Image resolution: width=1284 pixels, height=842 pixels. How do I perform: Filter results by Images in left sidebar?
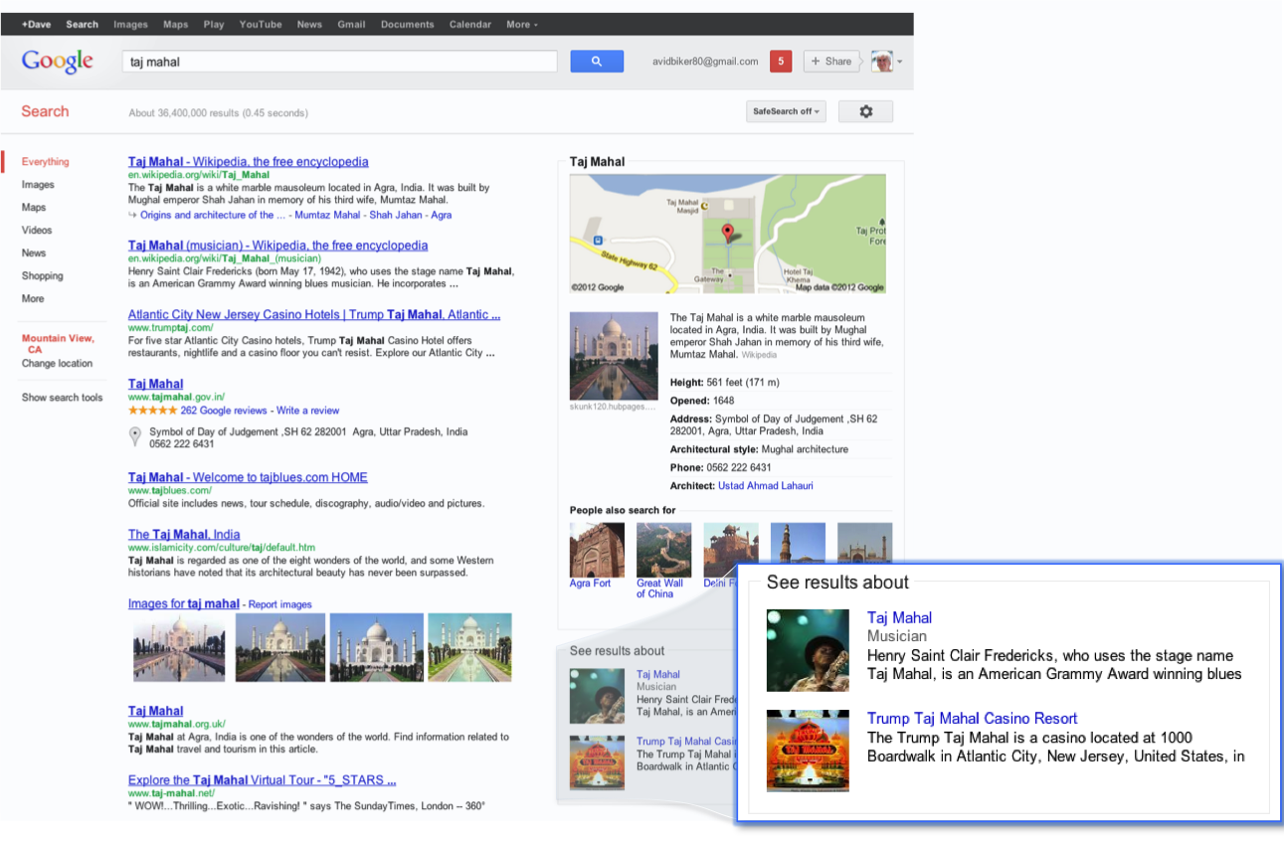[x=38, y=184]
